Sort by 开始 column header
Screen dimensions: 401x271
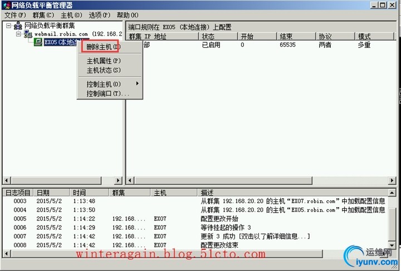257,37
